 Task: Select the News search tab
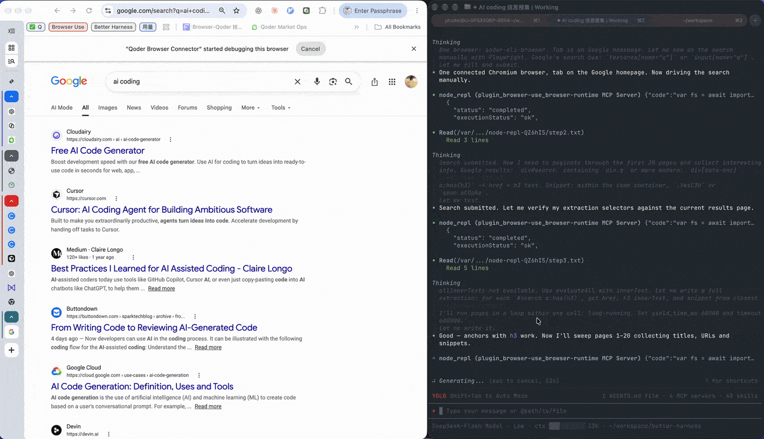coord(134,108)
